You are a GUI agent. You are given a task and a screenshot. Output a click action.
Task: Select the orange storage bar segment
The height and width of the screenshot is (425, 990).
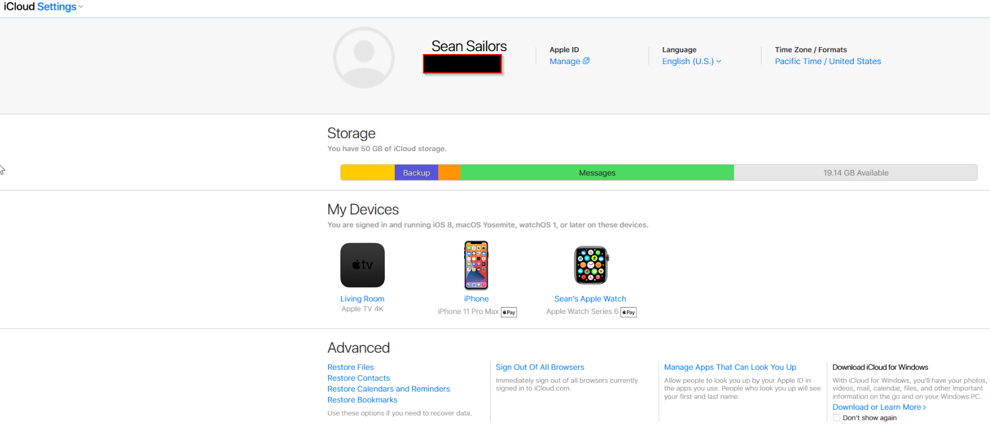click(449, 173)
